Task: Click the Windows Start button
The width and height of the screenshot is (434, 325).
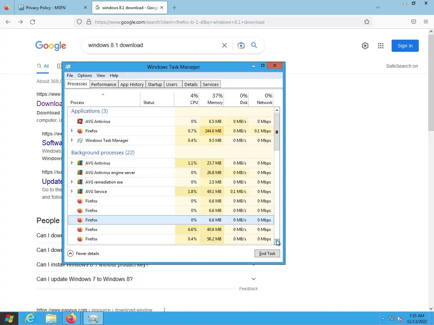Action: [9, 319]
